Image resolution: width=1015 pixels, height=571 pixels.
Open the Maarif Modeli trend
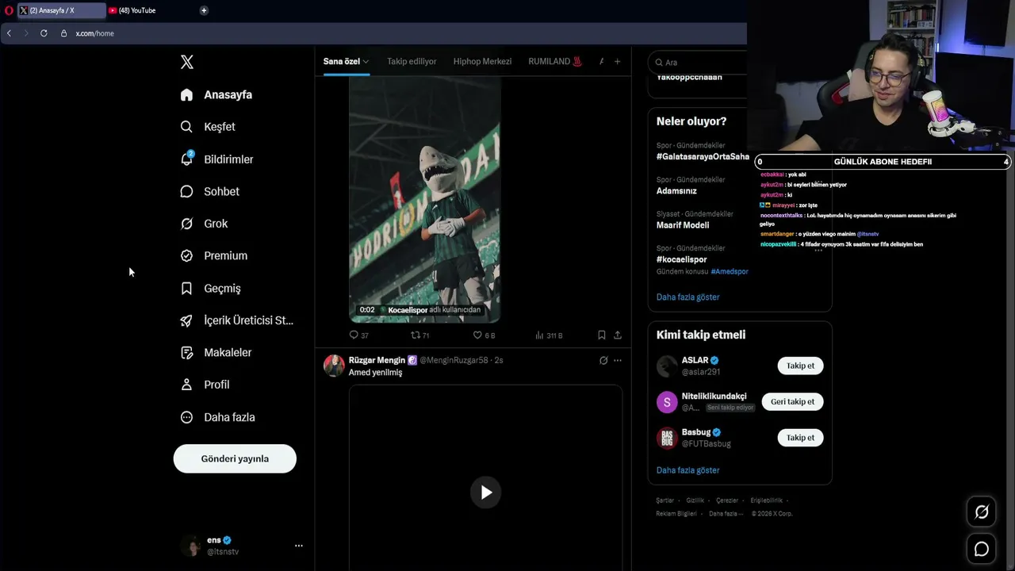coord(683,224)
